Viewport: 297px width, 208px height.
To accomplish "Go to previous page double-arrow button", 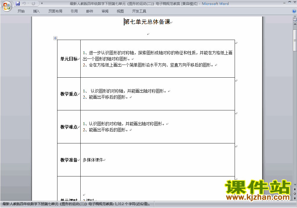I will point(295,189).
